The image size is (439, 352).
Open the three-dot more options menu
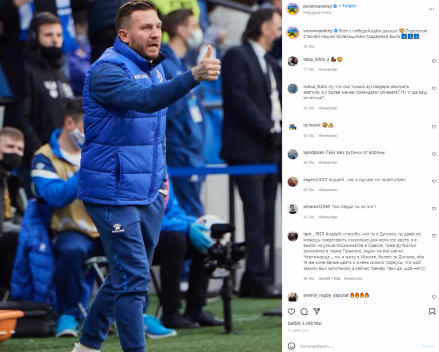(x=431, y=9)
